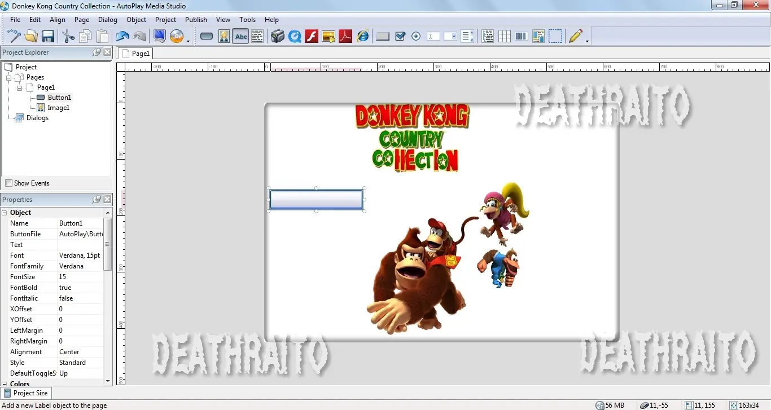Click the Name value Button1 field
The height and width of the screenshot is (410, 771).
[80, 223]
